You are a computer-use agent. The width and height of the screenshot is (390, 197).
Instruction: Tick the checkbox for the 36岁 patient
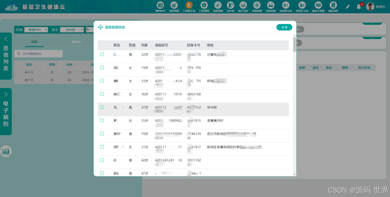click(102, 94)
